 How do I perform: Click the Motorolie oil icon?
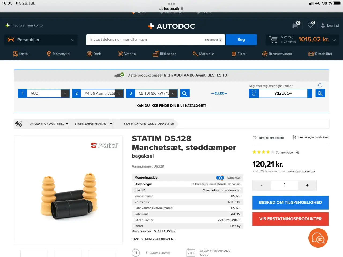pyautogui.click(x=195, y=54)
